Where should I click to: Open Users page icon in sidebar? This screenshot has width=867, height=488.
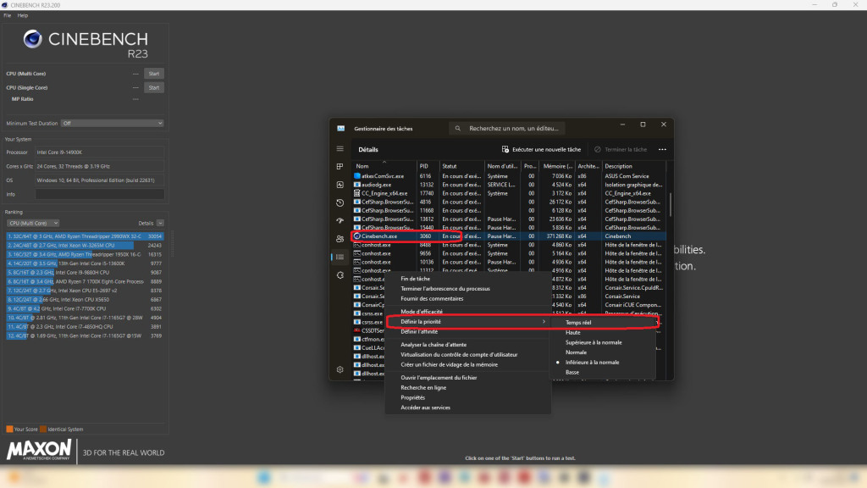click(x=340, y=239)
